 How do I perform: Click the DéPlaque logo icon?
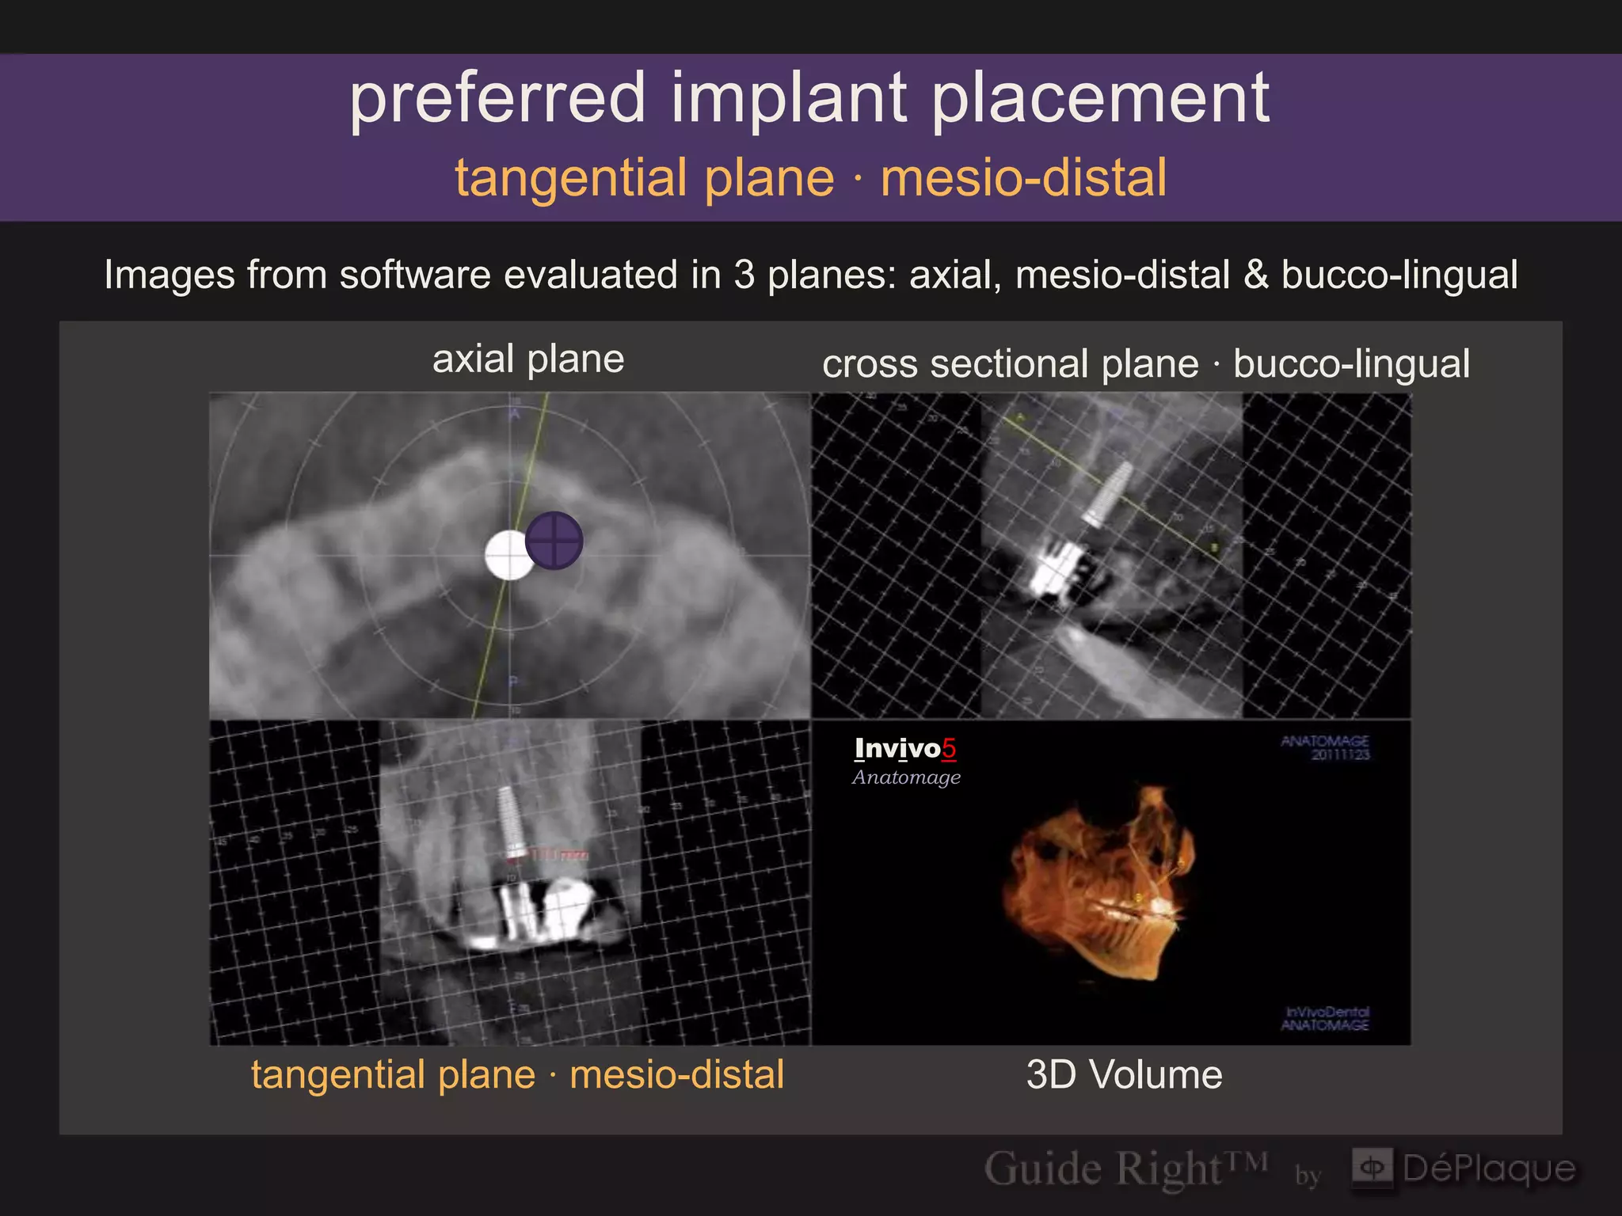pos(1372,1167)
